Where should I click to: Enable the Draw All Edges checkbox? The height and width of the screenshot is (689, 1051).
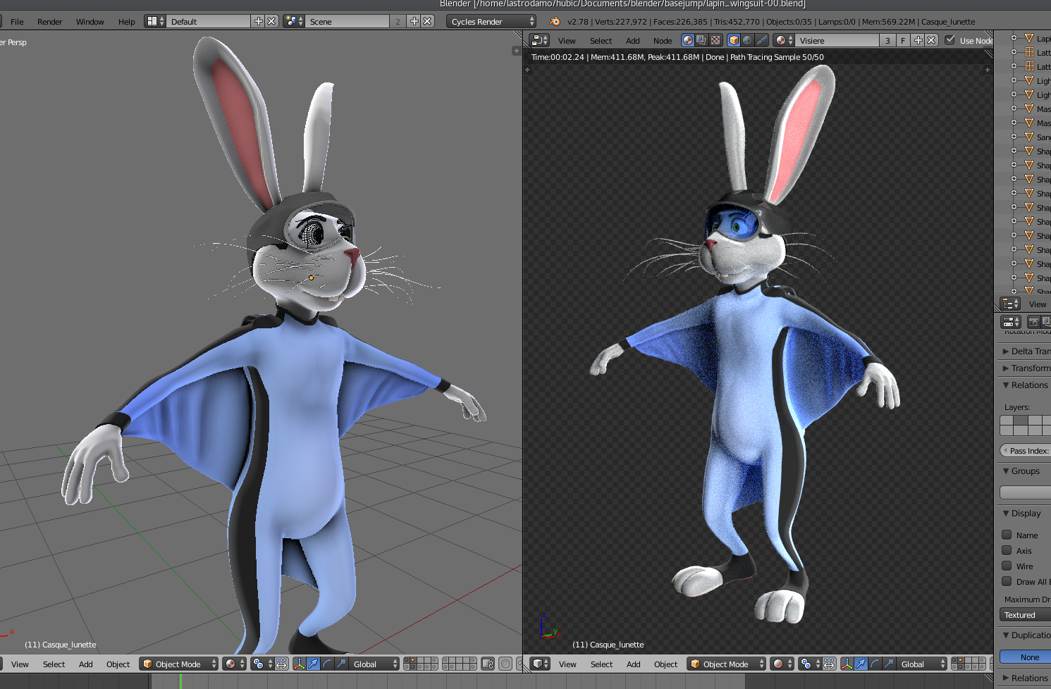click(1007, 581)
